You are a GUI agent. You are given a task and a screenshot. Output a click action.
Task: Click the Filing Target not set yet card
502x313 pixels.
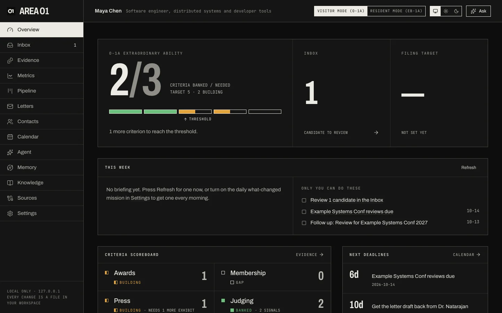click(439, 93)
